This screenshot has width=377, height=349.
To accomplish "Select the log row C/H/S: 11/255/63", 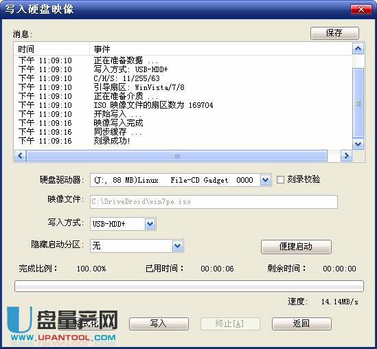I will pyautogui.click(x=183, y=78).
